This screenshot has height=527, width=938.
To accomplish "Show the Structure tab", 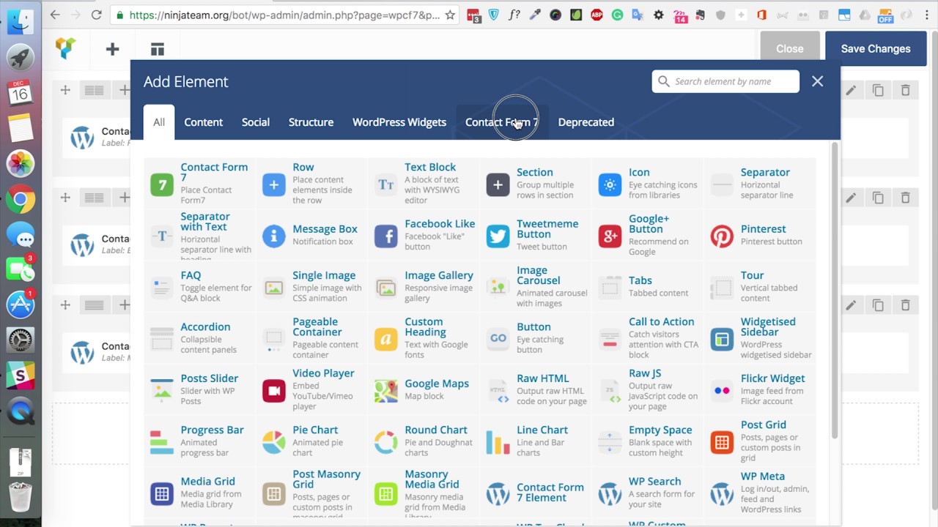I will pyautogui.click(x=311, y=122).
